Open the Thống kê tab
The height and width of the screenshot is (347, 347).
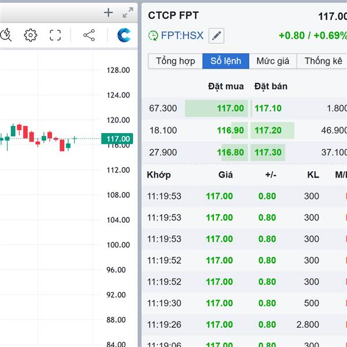(x=323, y=61)
